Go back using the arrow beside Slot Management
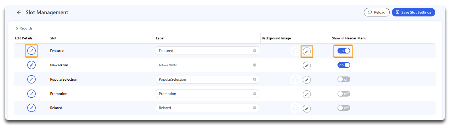Image resolution: width=450 pixels, height=125 pixels. pyautogui.click(x=19, y=12)
